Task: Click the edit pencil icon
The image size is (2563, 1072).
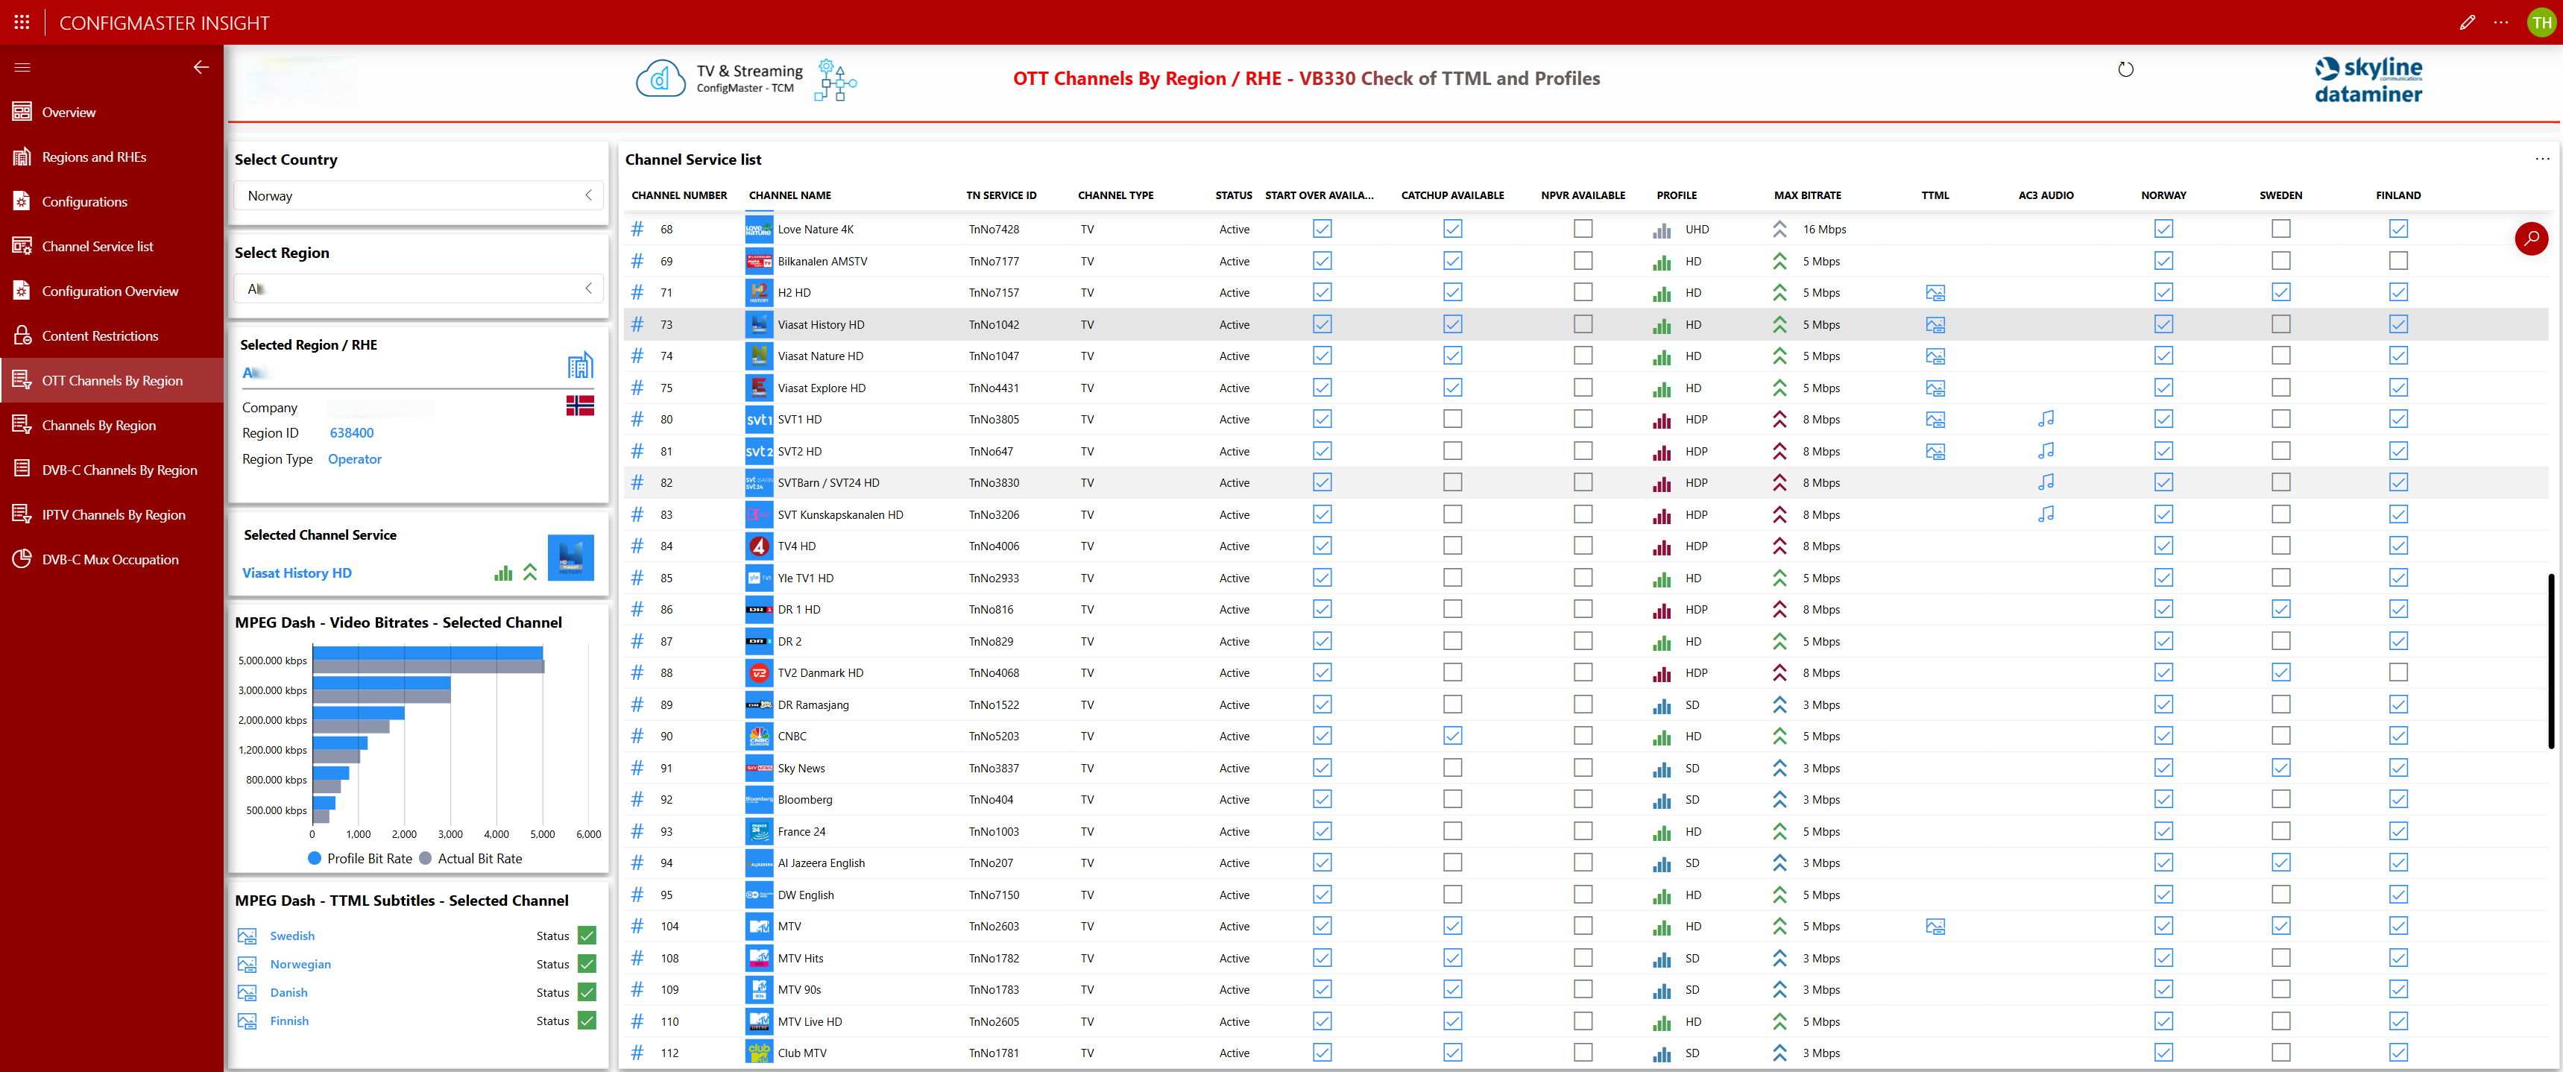Action: pyautogui.click(x=2468, y=22)
